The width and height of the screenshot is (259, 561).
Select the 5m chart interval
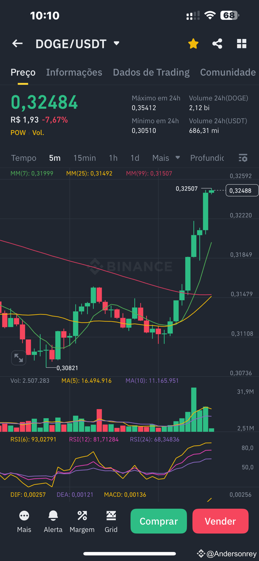point(55,158)
